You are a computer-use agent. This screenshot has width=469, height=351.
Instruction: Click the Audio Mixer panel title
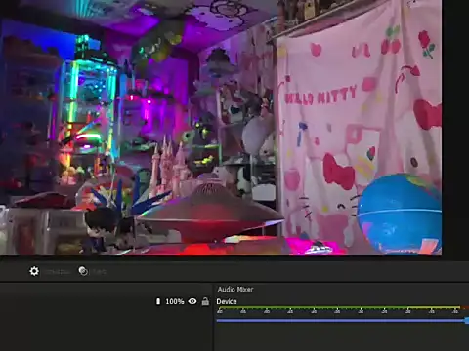click(x=235, y=290)
